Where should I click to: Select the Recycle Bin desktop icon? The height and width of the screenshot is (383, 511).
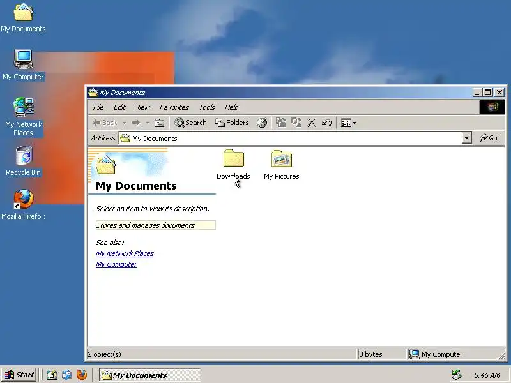click(x=23, y=161)
